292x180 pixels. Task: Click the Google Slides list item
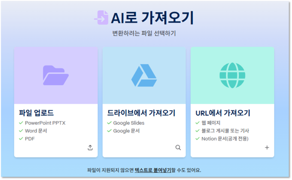point(129,123)
